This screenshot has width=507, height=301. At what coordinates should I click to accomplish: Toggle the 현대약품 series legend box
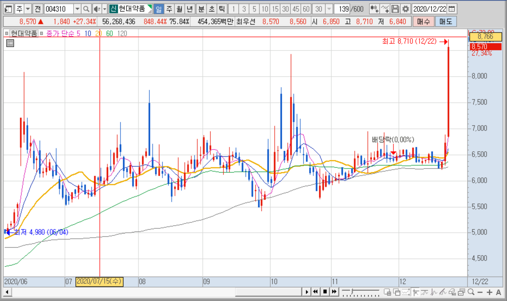(x=7, y=34)
